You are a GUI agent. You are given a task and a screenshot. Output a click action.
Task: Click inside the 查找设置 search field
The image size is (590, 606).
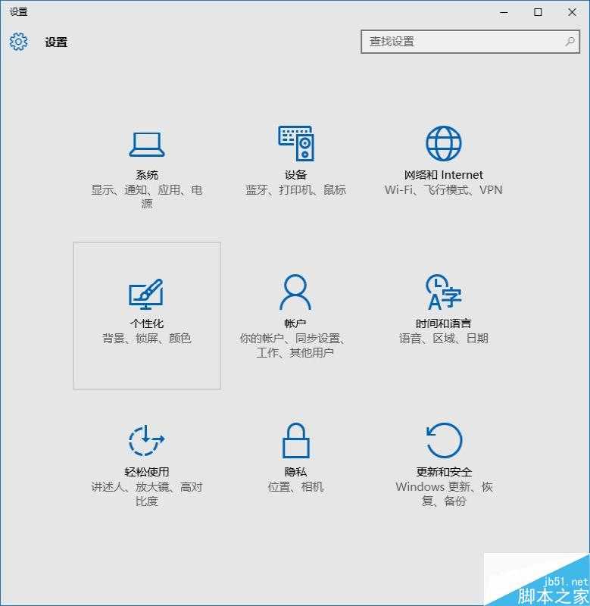tap(470, 42)
